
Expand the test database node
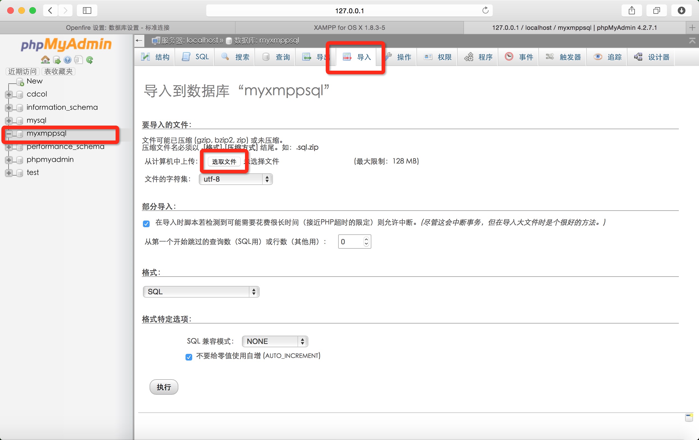(9, 173)
